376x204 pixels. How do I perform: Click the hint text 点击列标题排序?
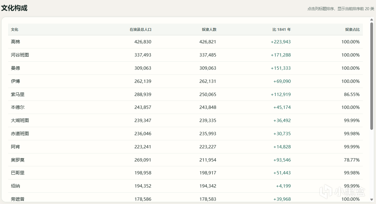click(321, 9)
